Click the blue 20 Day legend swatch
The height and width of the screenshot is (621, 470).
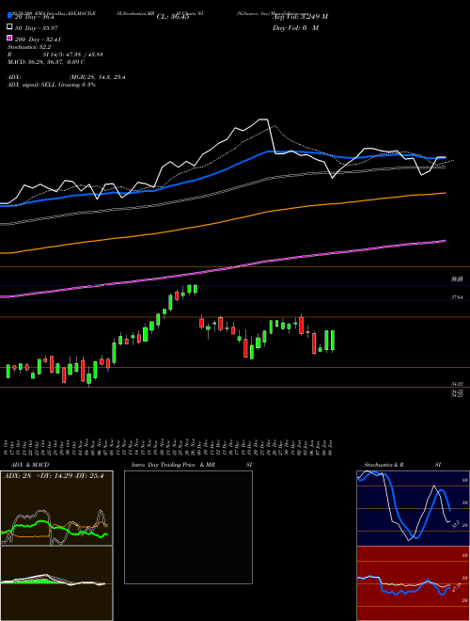point(9,15)
